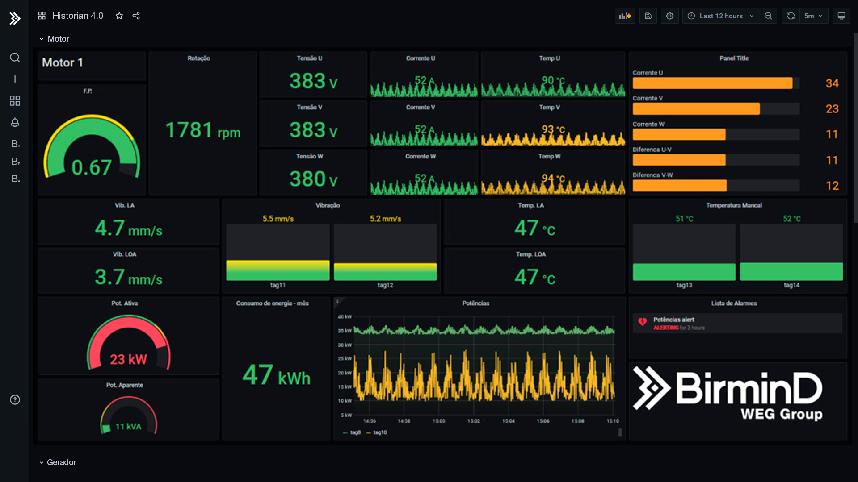The image size is (858, 482).
Task: Open the time range picker Last 12 hours
Action: tap(721, 16)
